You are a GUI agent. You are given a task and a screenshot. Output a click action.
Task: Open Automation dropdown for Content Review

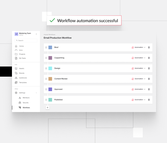tap(138, 79)
